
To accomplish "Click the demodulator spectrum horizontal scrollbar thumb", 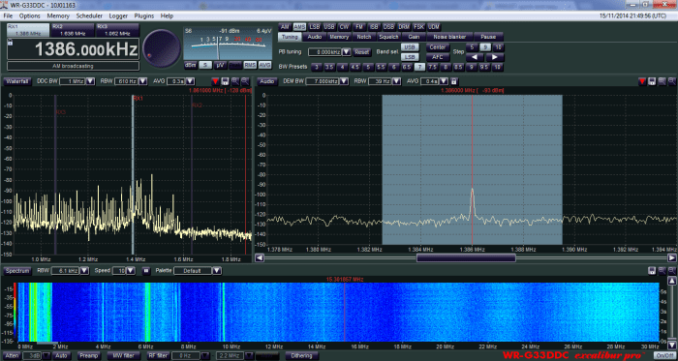I will [466, 257].
